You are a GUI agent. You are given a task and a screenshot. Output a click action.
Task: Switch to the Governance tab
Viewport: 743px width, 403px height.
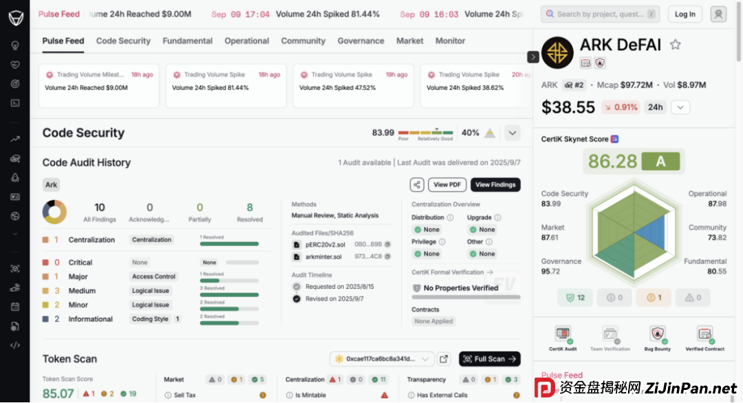[x=360, y=41]
